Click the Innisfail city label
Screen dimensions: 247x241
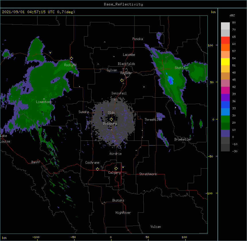coord(119,93)
